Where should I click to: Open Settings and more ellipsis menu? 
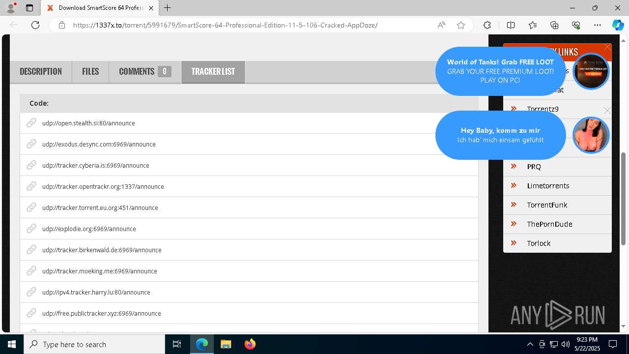point(598,25)
